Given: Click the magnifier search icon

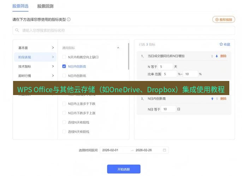Looking at the screenshot, I should tap(17, 30).
